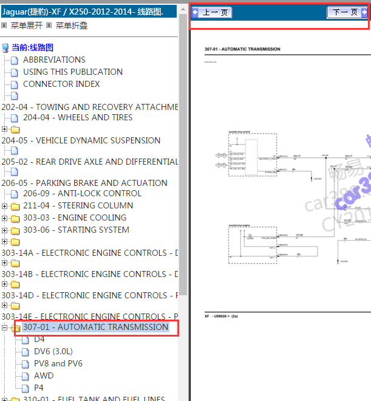Open the CONNECTOR INDEX page
Image resolution: width=371 pixels, height=401 pixels.
coord(61,84)
